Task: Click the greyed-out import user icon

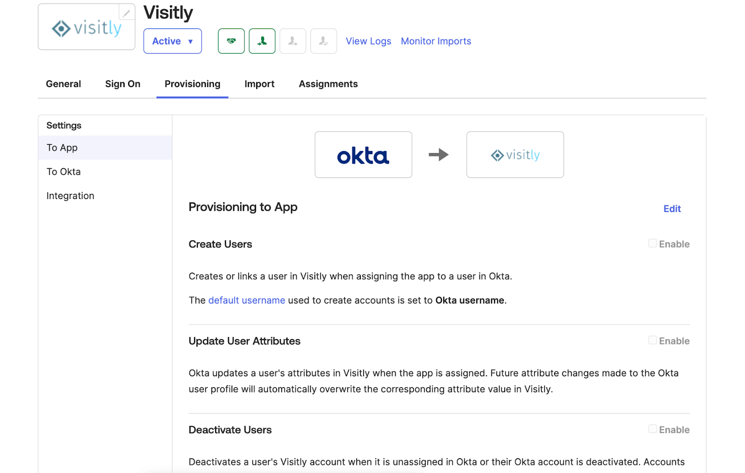Action: [x=293, y=41]
